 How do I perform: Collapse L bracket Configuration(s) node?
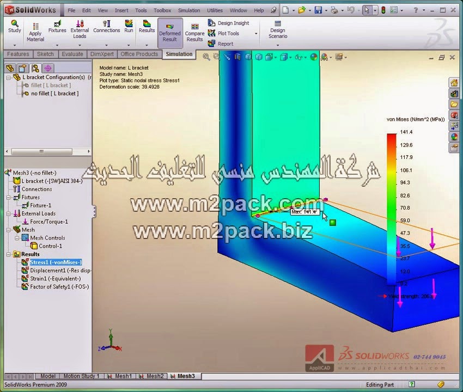point(8,77)
